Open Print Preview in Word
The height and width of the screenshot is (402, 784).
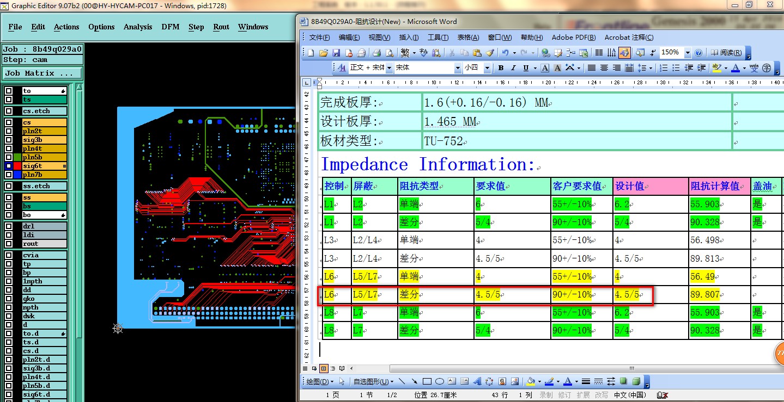pyautogui.click(x=389, y=53)
